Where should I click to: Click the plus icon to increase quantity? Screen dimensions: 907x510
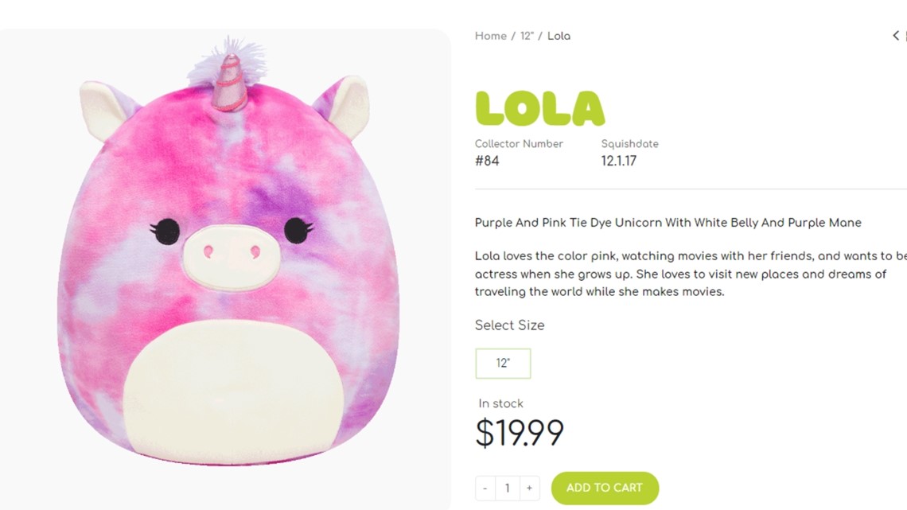point(528,488)
